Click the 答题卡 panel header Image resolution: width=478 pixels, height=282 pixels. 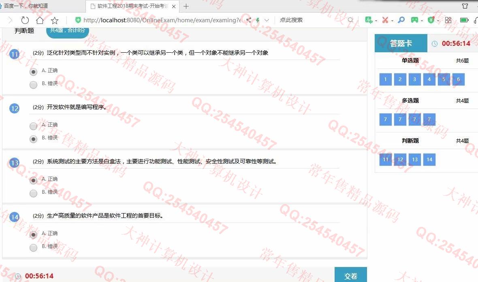click(x=401, y=43)
